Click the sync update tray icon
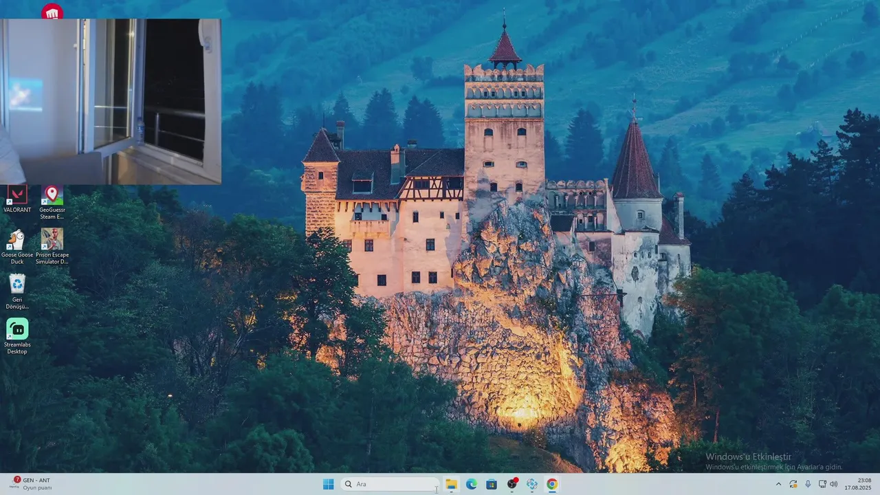880x495 pixels. coord(793,484)
